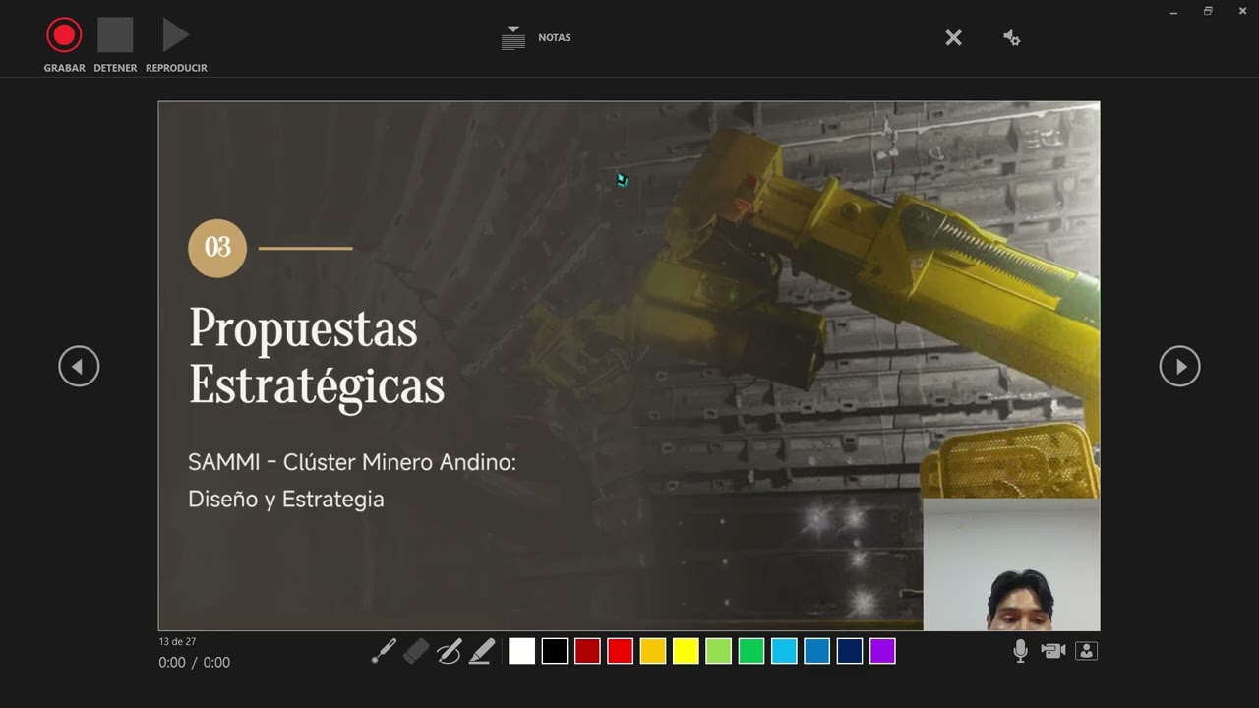The height and width of the screenshot is (708, 1259).
Task: Open the recording settings gear icon
Action: 1011,37
